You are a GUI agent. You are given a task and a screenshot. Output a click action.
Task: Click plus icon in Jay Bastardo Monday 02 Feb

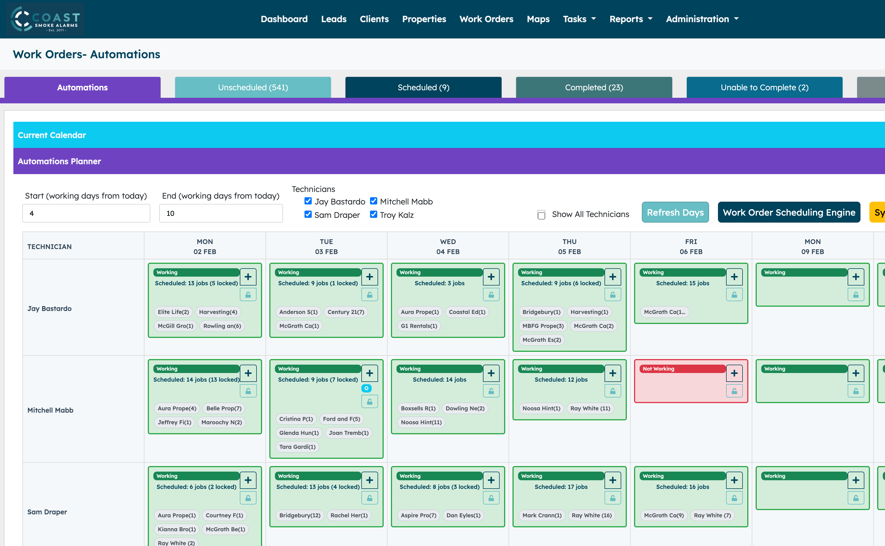248,277
